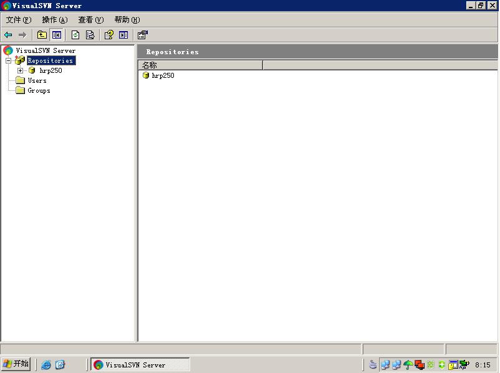Viewport: 500px width, 373px height.
Task: Click the red monitors tray icon
Action: 420,364
